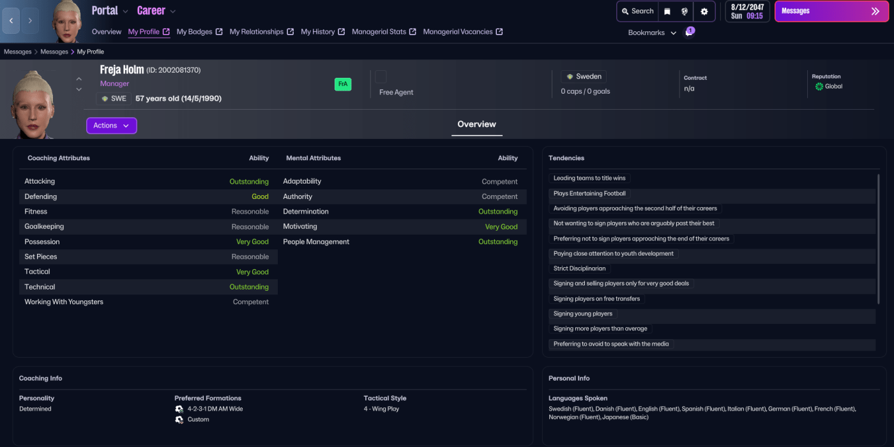Click the Search field in top bar
The width and height of the screenshot is (894, 447).
click(637, 11)
